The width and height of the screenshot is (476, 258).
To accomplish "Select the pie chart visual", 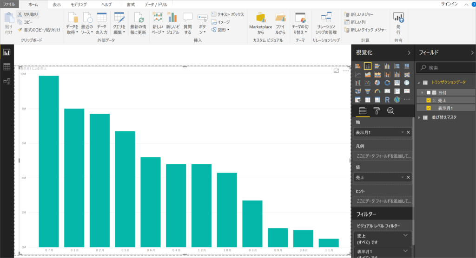I will (377, 83).
